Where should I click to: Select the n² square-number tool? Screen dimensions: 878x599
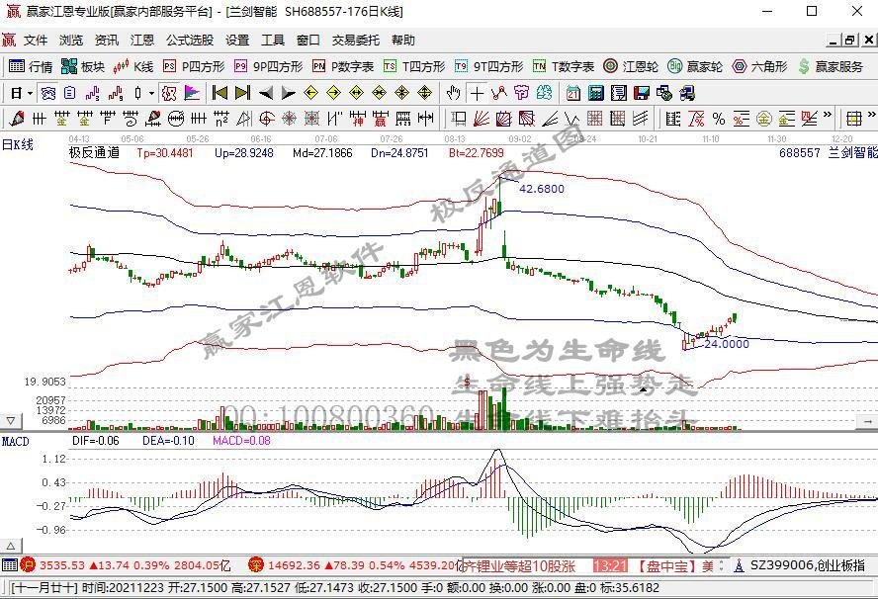click(221, 119)
